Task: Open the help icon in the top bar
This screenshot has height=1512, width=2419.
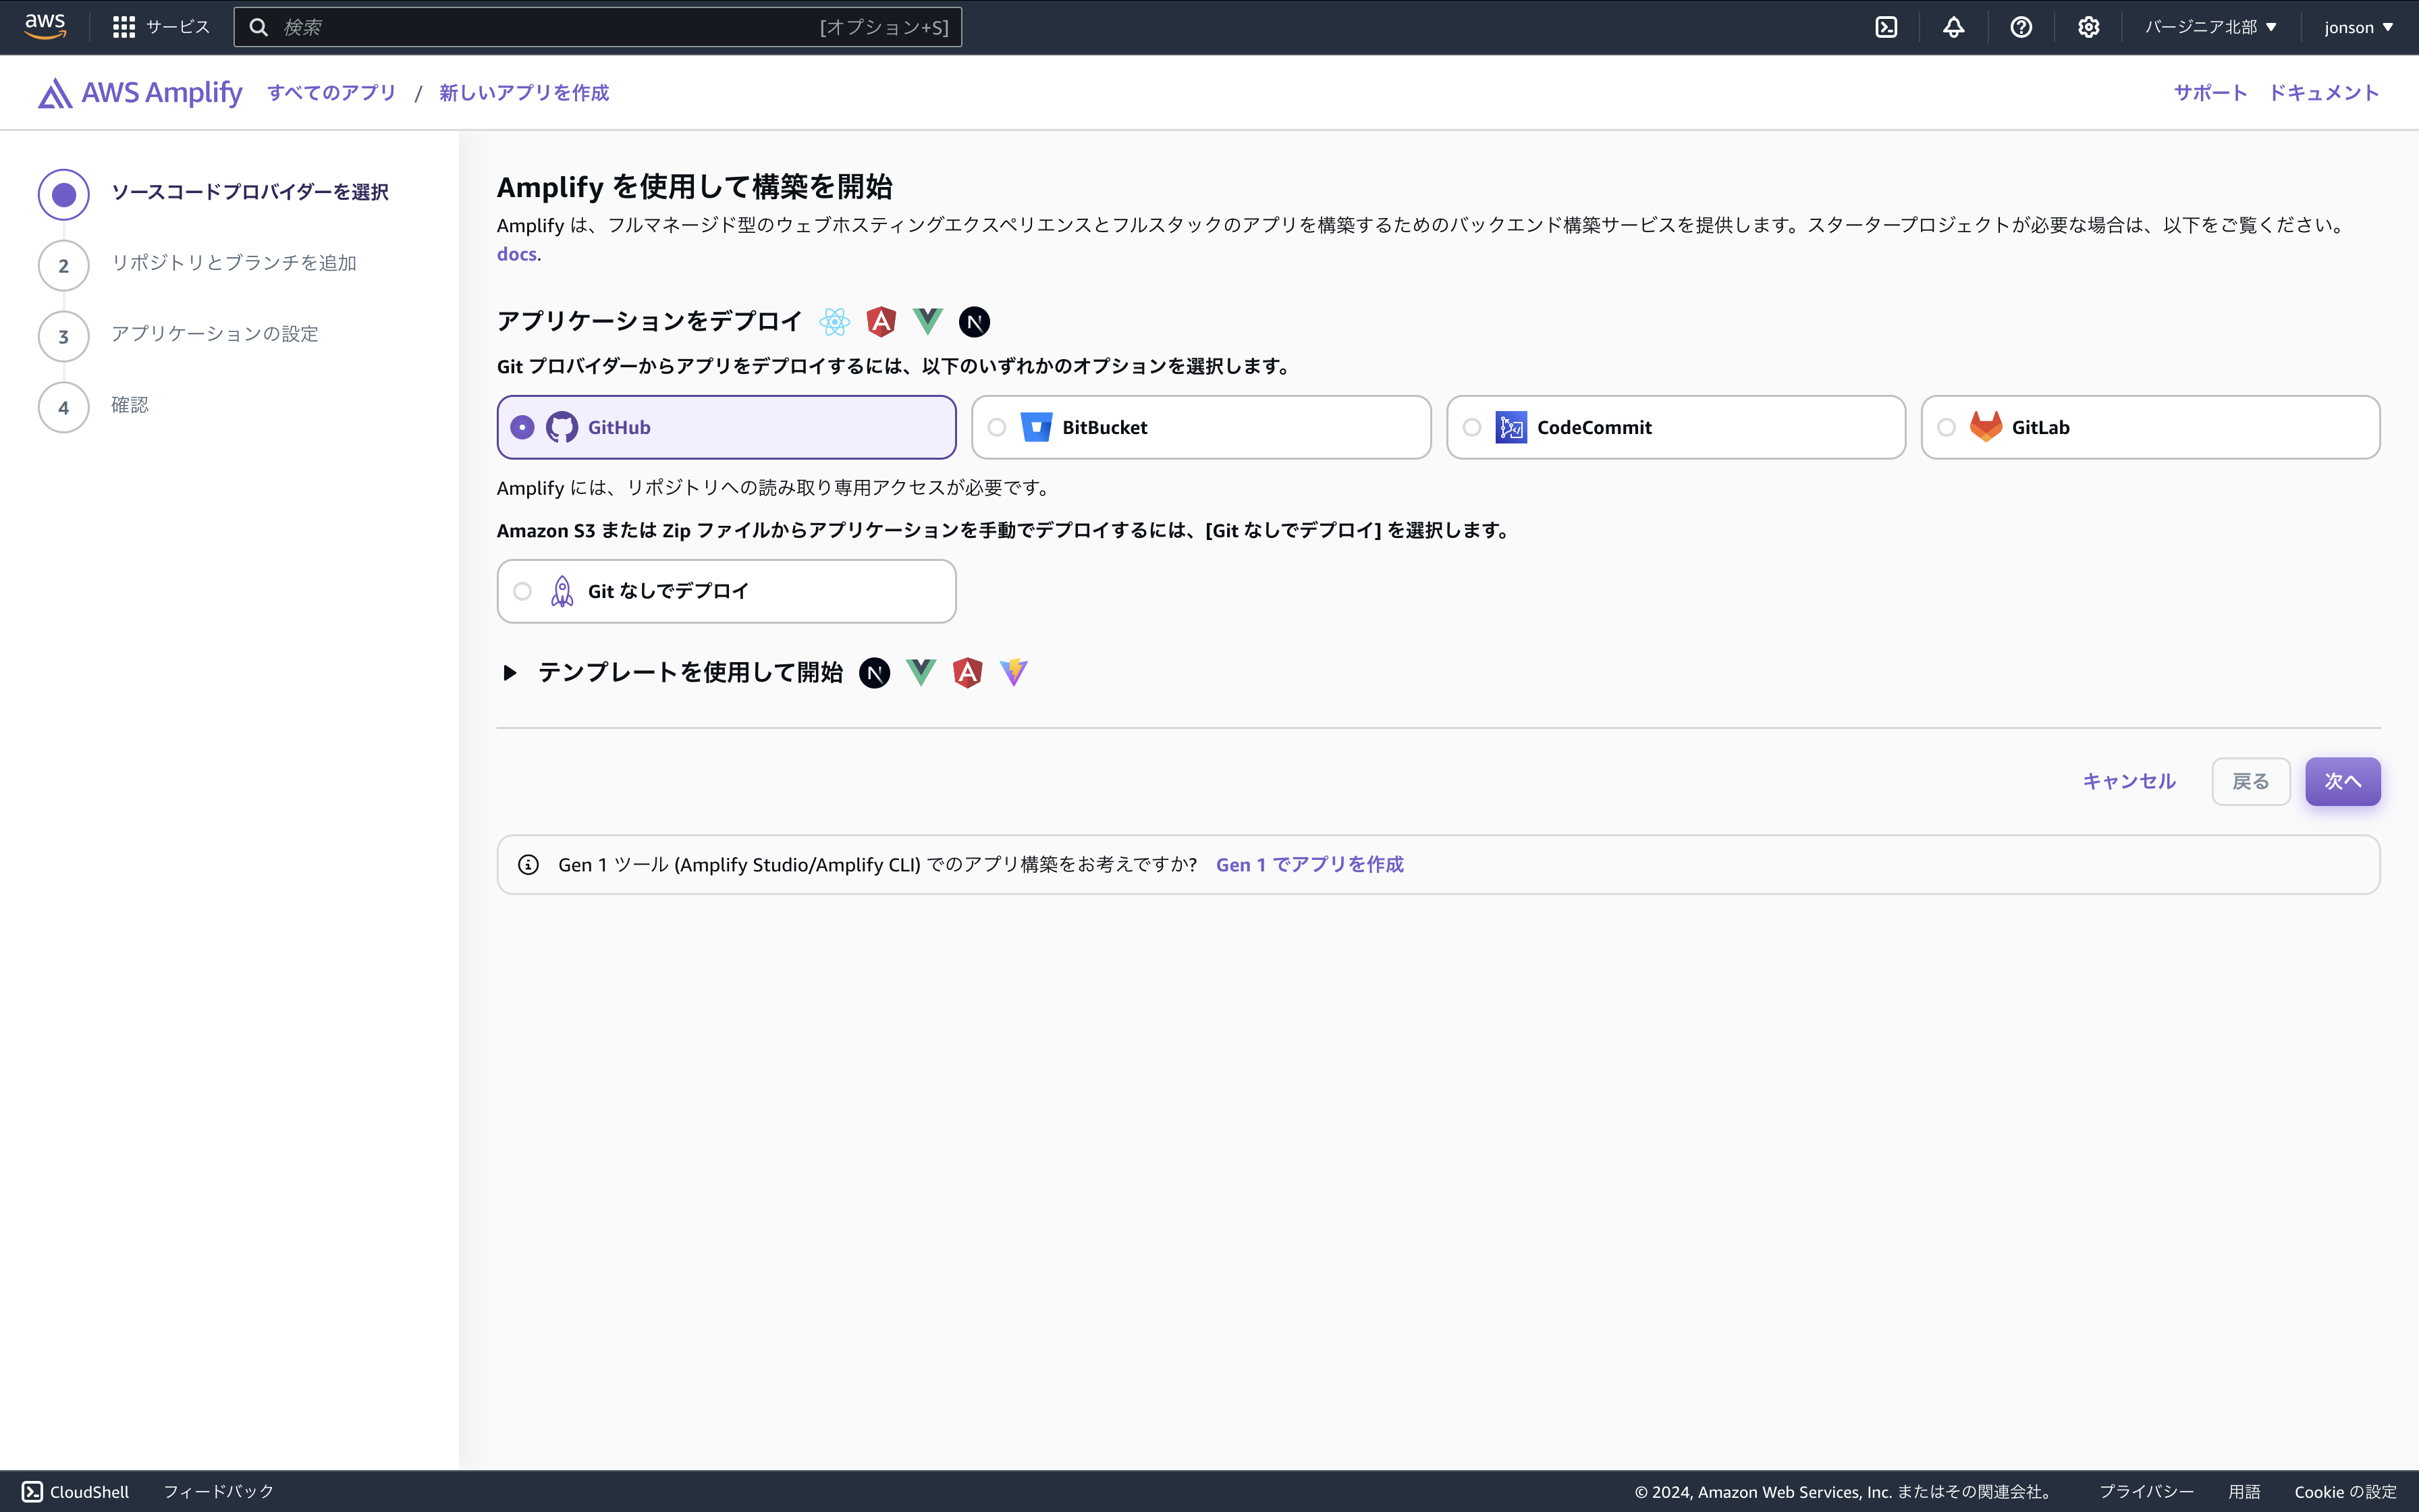Action: [x=2022, y=27]
